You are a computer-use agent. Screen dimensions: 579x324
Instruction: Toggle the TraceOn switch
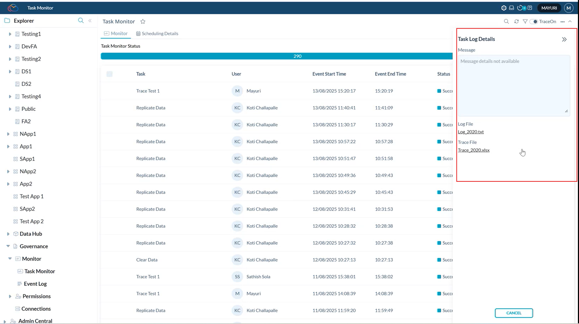pos(534,21)
